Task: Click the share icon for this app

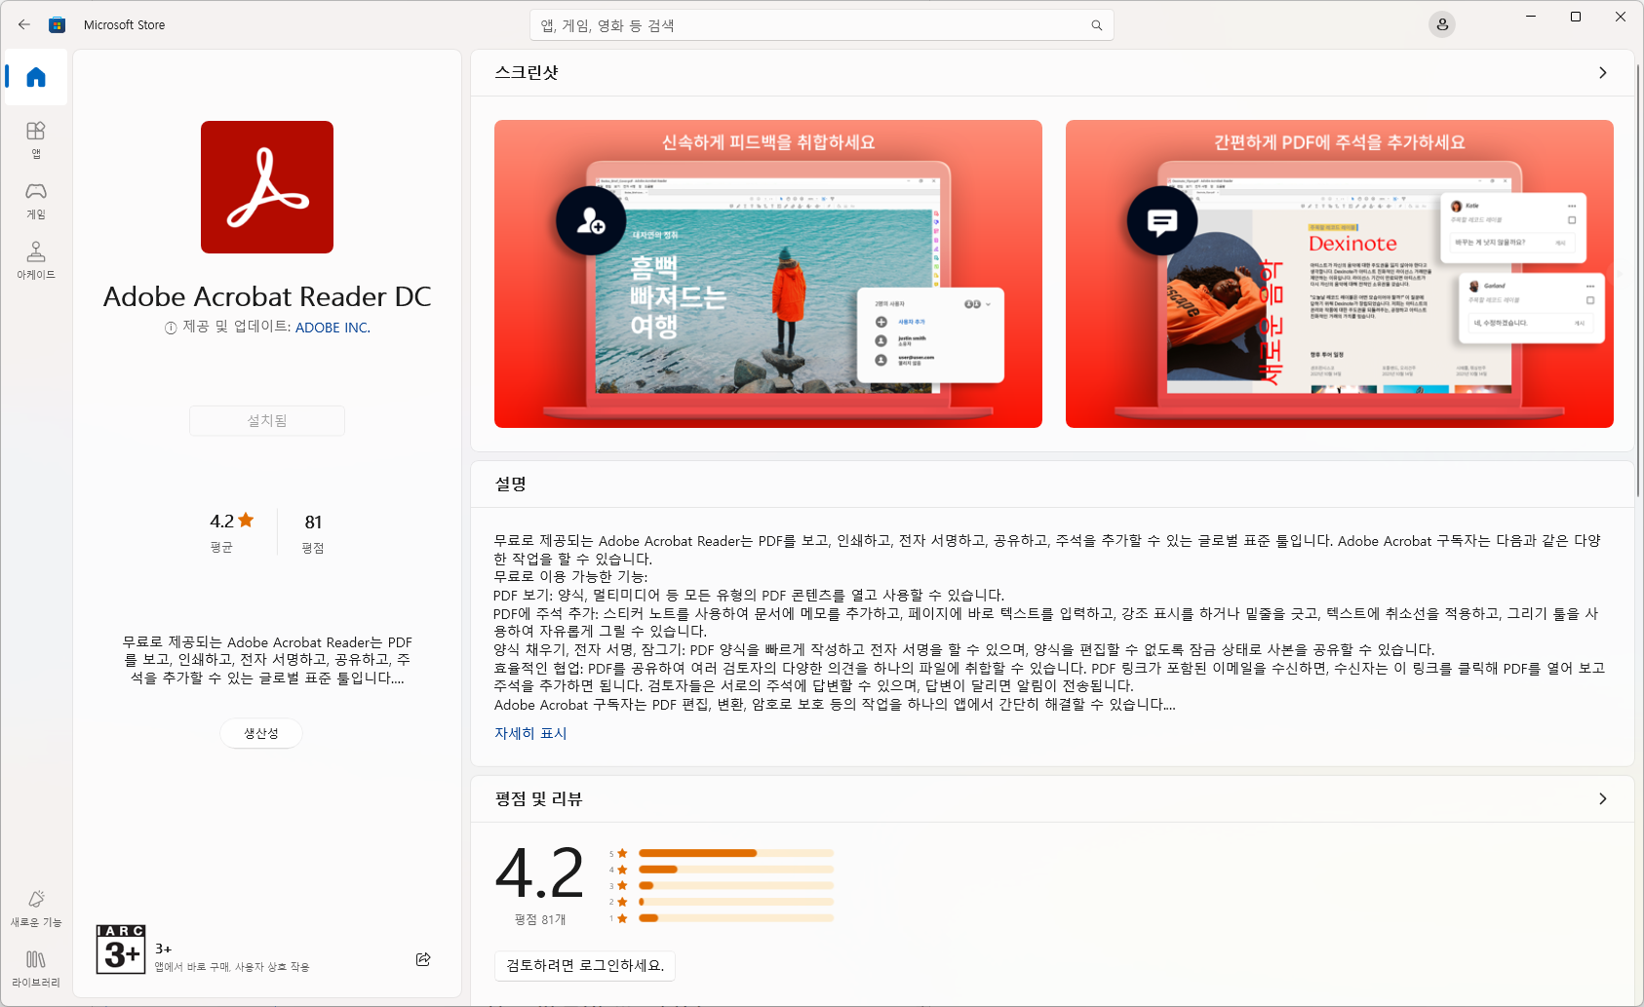Action: pyautogui.click(x=423, y=959)
